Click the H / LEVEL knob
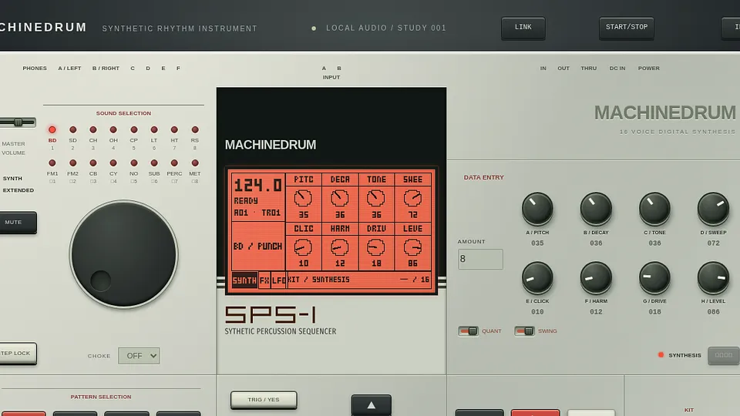 pos(713,277)
